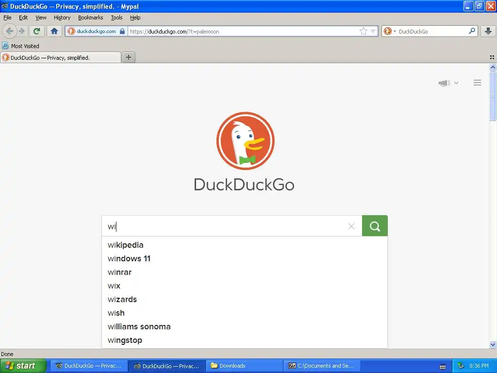Open the C:\Documents and Se... taskbar window
This screenshot has height=373, width=497.
point(322,366)
